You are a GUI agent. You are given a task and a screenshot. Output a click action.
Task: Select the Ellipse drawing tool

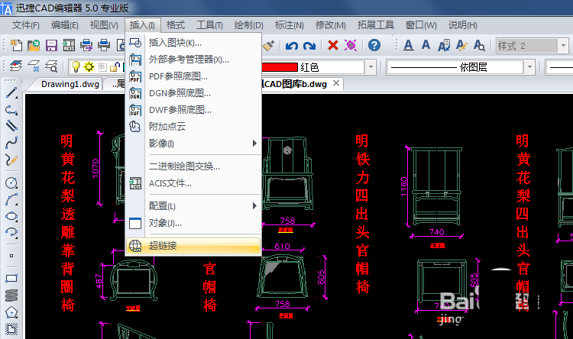(11, 216)
